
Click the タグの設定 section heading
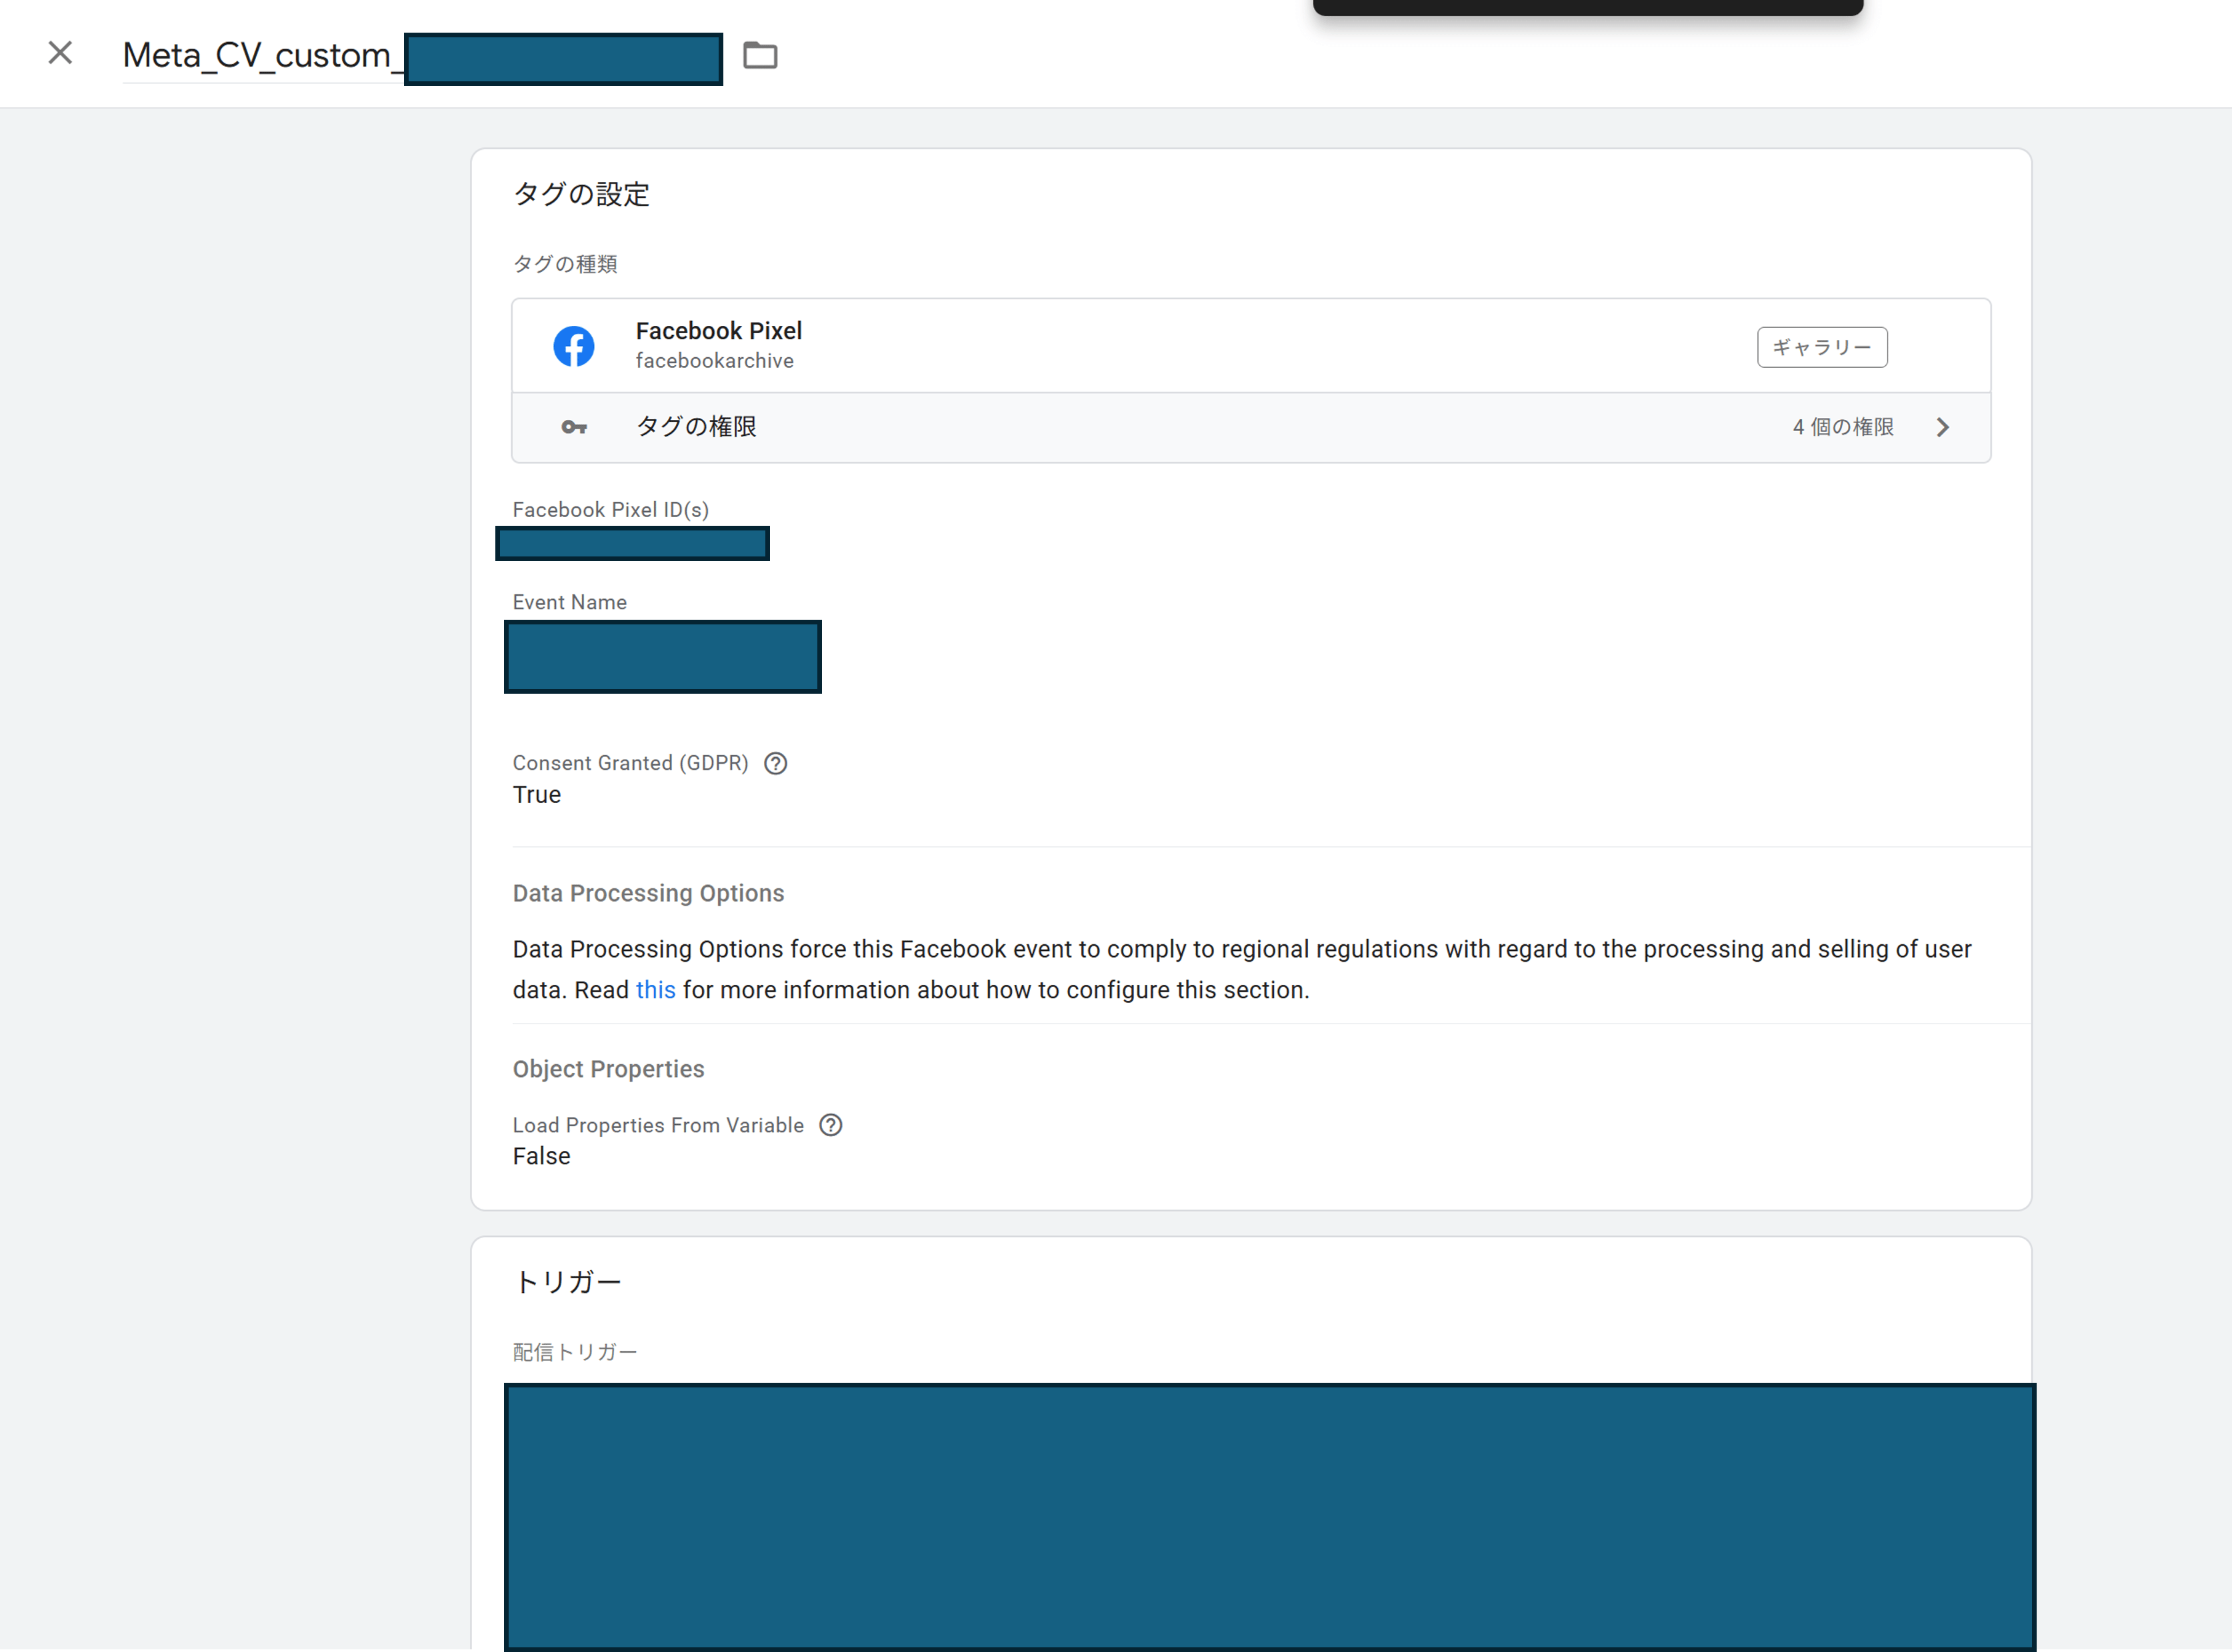[581, 194]
